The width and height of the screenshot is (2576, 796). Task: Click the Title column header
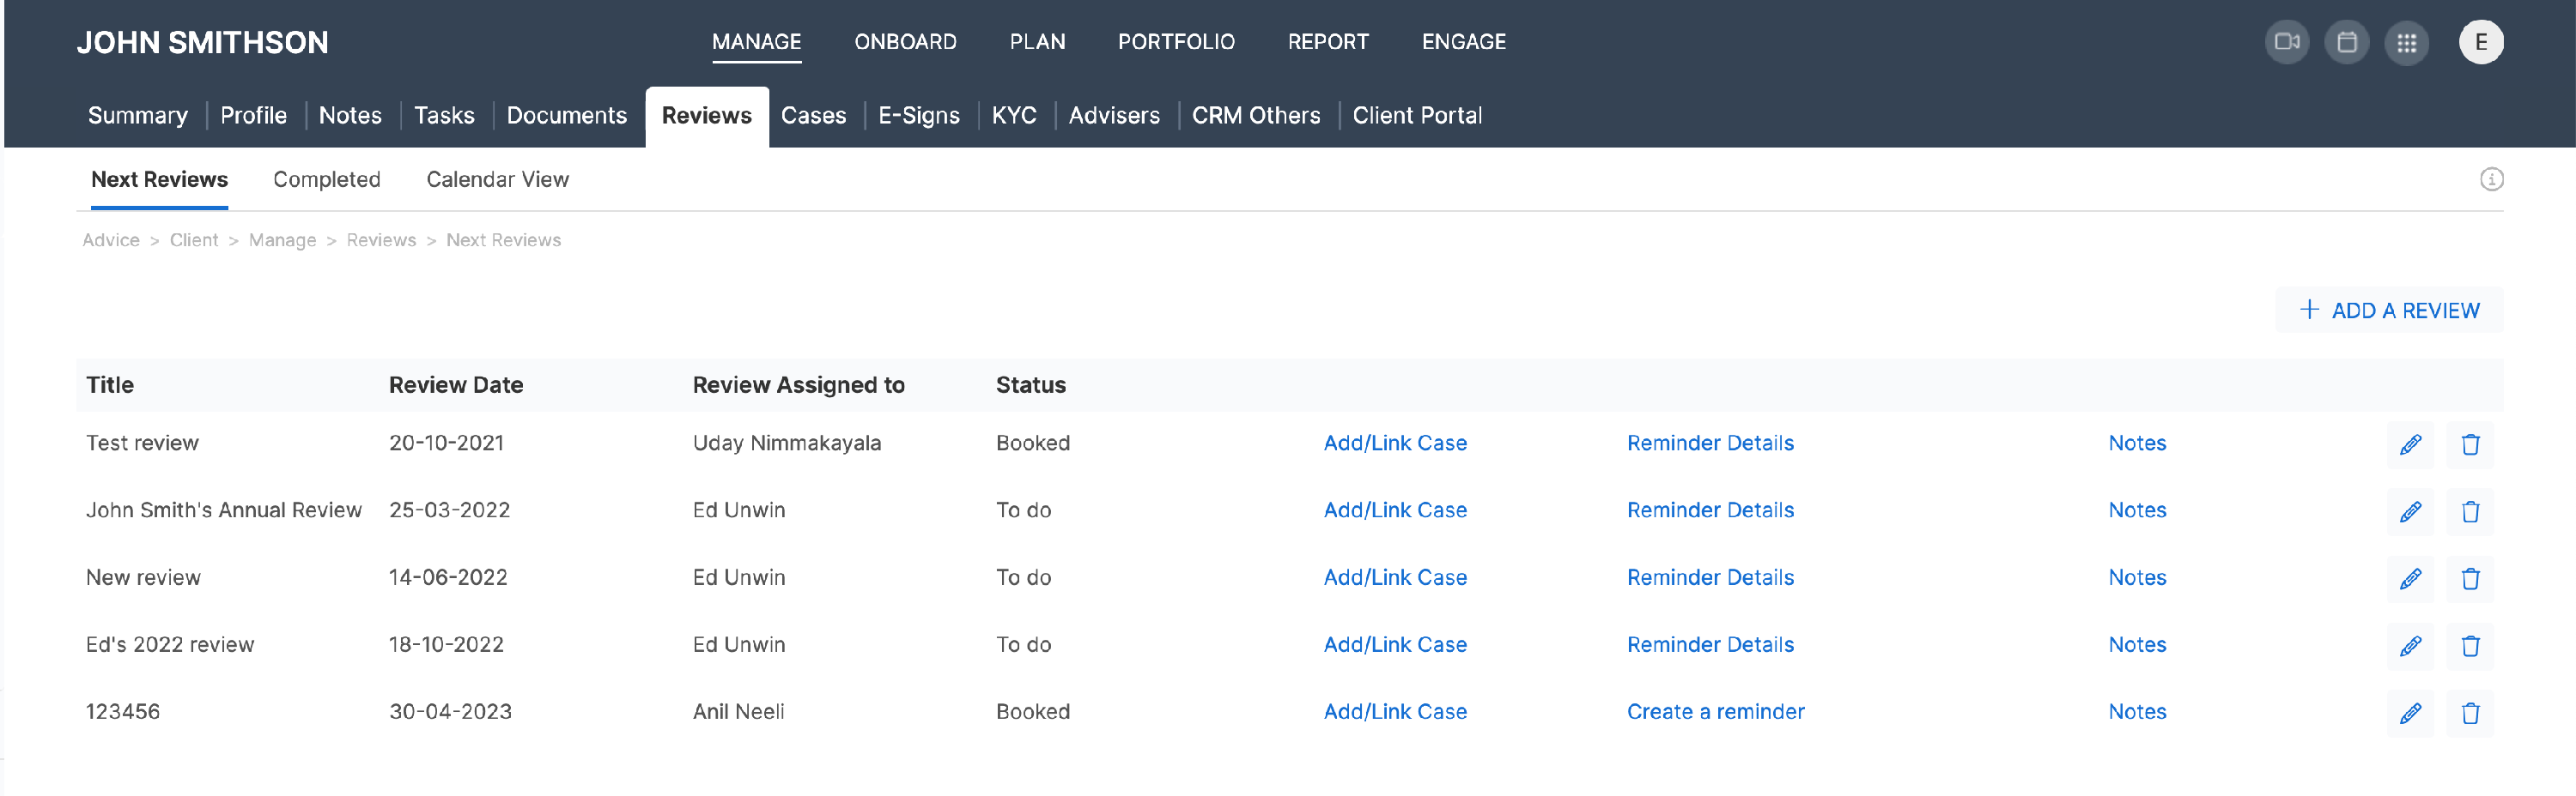[110, 385]
